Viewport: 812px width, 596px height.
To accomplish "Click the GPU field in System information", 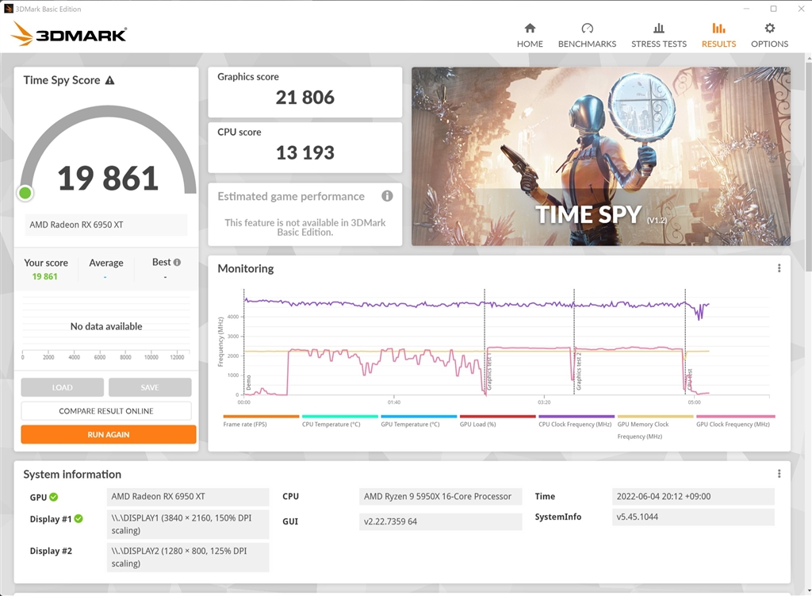I will pos(188,497).
